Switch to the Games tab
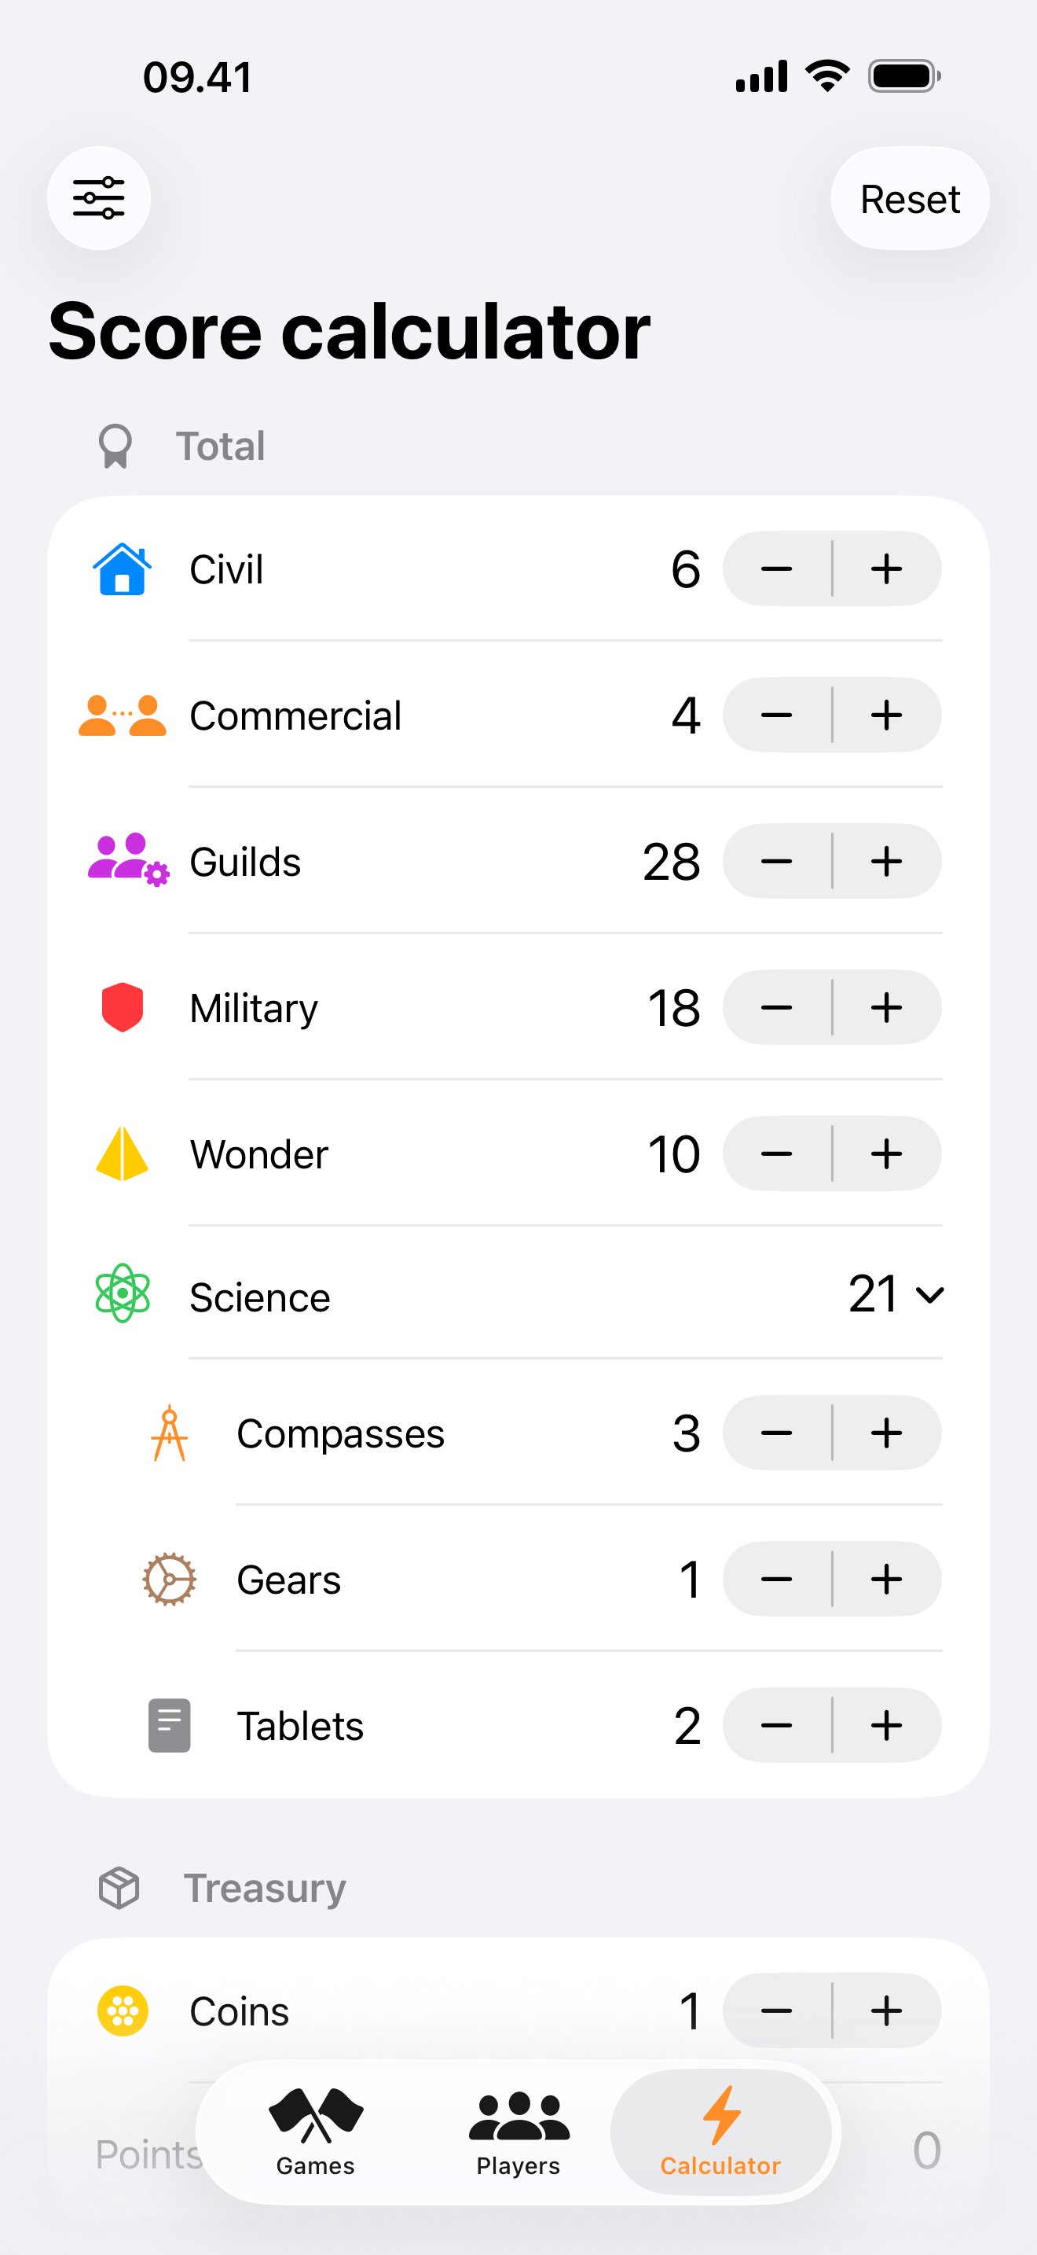 (316, 2132)
